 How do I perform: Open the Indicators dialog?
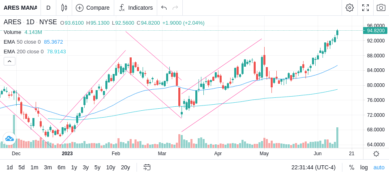136,8
